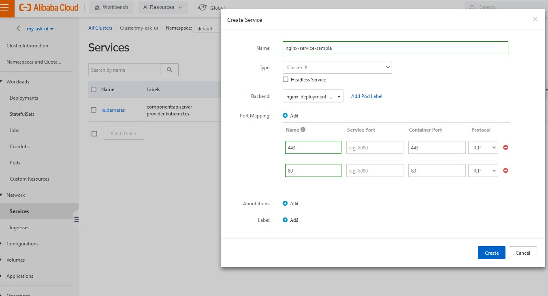The image size is (548, 296).
Task: Add a new annotation entry
Action: pos(290,204)
